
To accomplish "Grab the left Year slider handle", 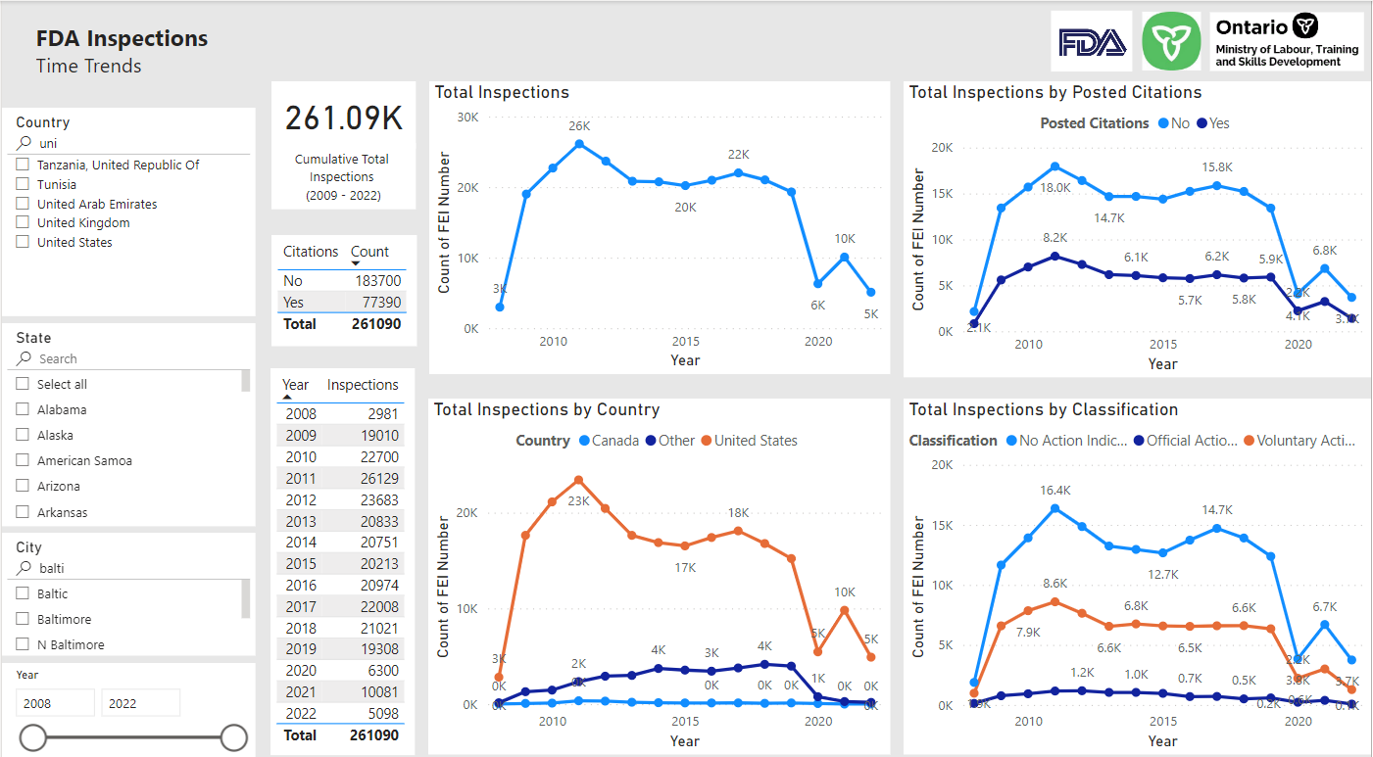I will [33, 737].
